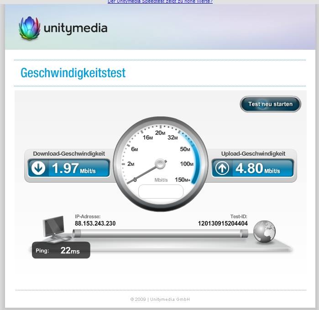The height and width of the screenshot is (310, 319).
Task: Select the IP address 88.153.243.230
Action: tap(95, 223)
